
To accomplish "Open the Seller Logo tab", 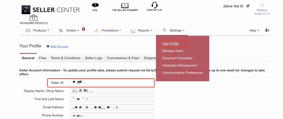I will [x=93, y=58].
